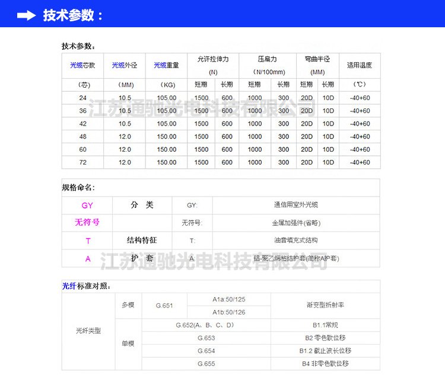This screenshot has height=385, width=445.
Task: Click the 单模 cell
Action: 128,344
